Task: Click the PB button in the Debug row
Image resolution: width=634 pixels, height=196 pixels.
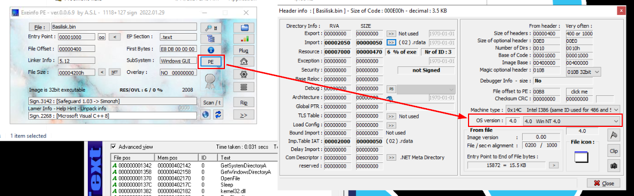Action: coord(391,88)
